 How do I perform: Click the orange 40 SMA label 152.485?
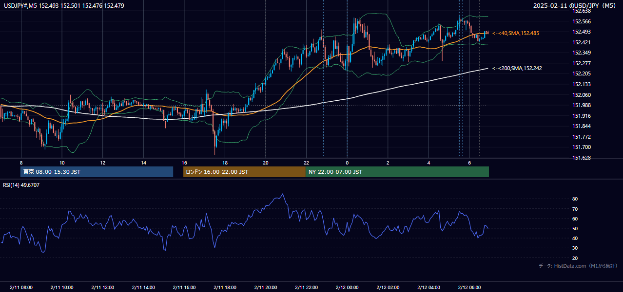(516, 33)
